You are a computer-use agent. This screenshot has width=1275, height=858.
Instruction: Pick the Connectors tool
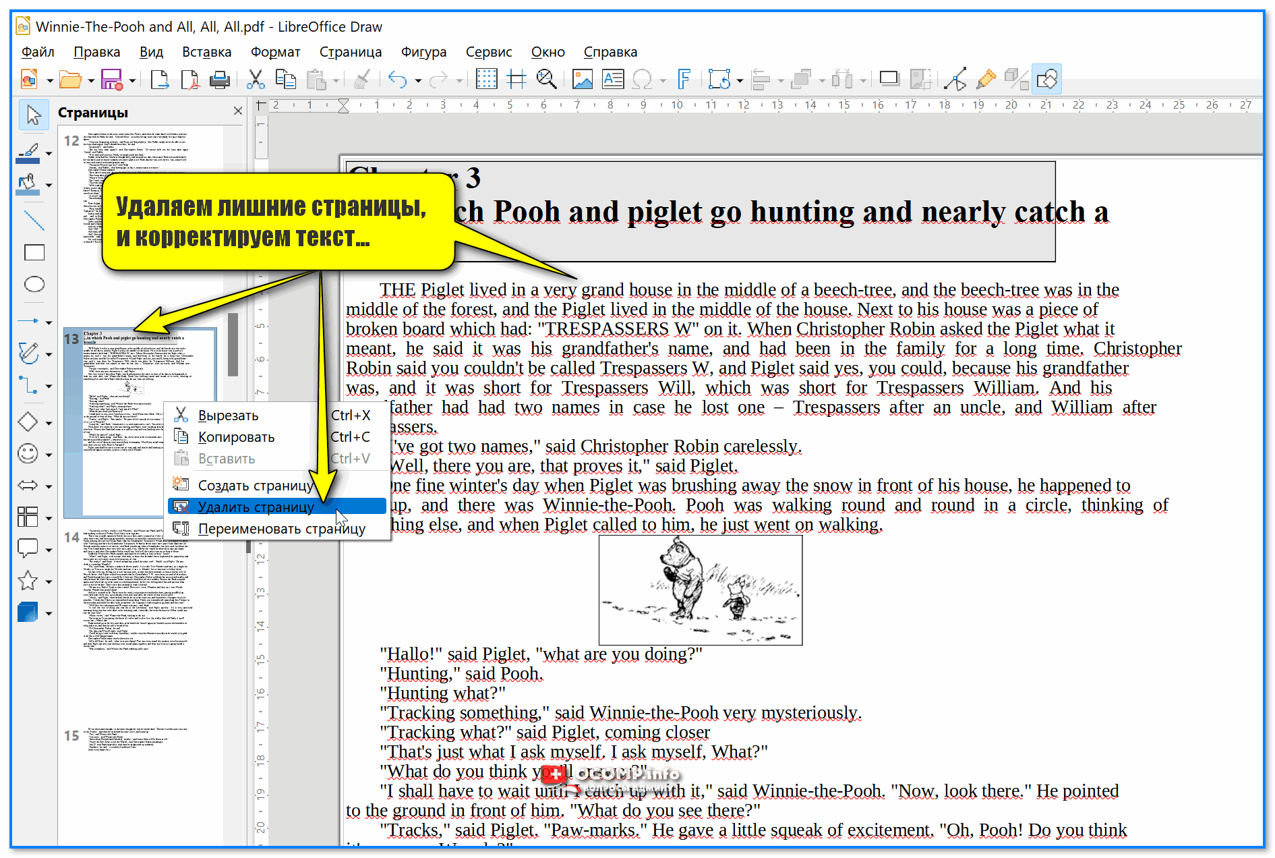click(28, 385)
